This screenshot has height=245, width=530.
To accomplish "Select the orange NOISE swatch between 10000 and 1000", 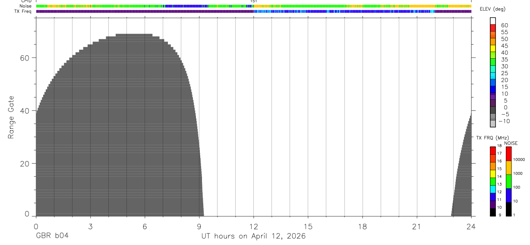I will point(508,168).
